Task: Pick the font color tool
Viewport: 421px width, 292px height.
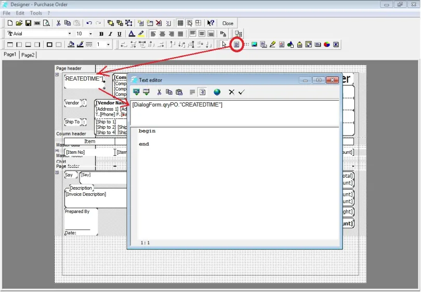Action: point(131,34)
